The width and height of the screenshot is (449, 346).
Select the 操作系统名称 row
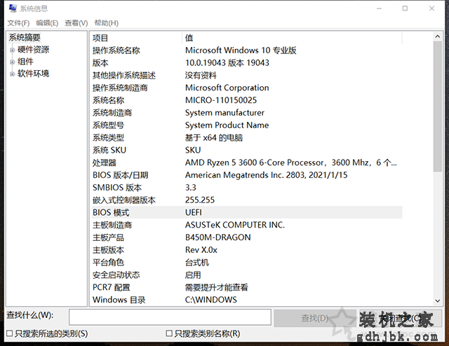point(247,50)
